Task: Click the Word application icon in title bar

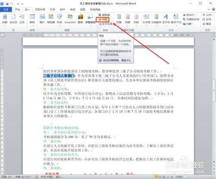Action: tap(2, 3)
